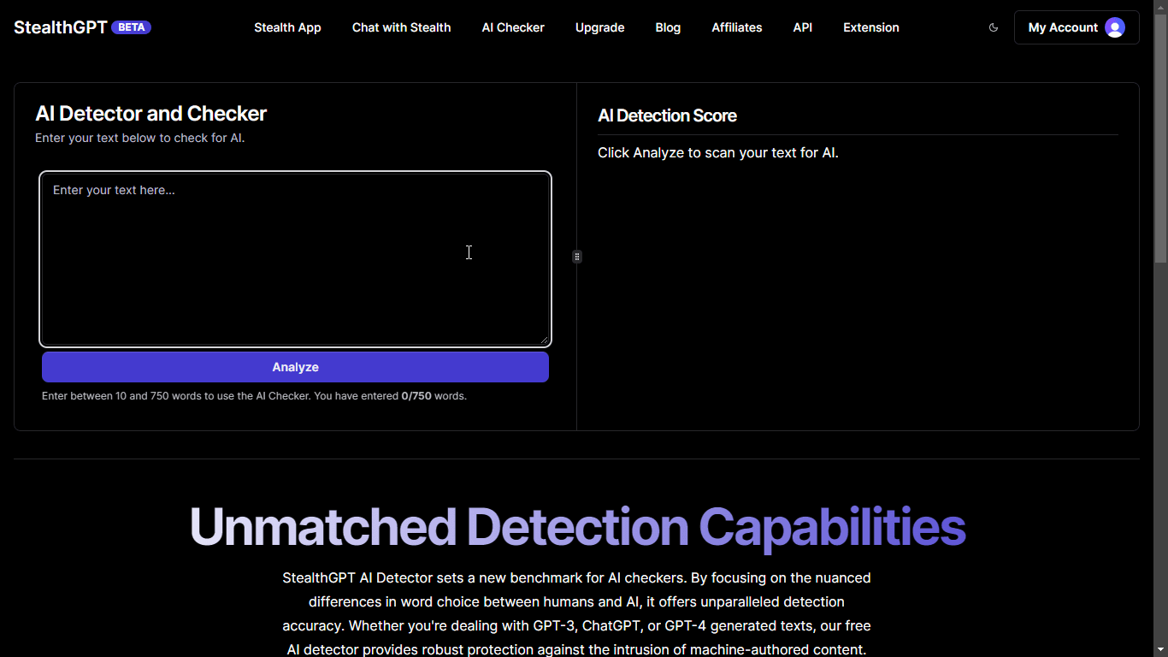Navigate to the API page
Image resolution: width=1168 pixels, height=657 pixels.
click(x=802, y=27)
